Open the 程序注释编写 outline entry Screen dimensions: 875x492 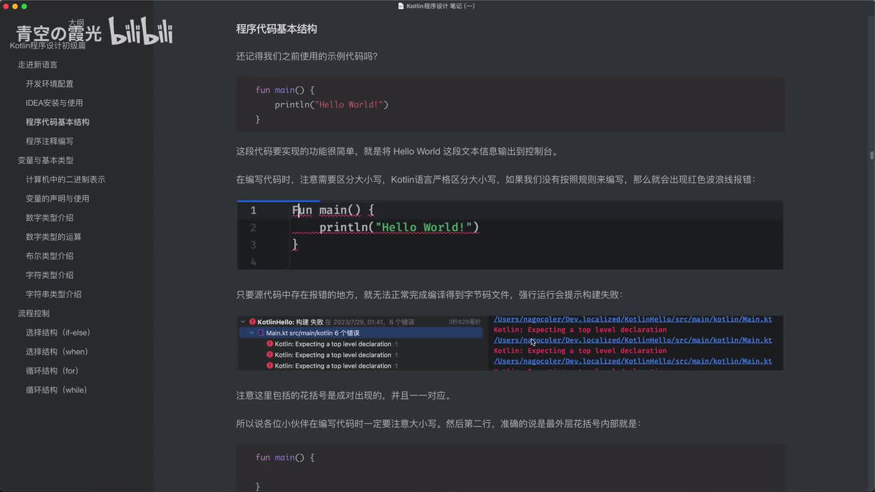point(49,141)
